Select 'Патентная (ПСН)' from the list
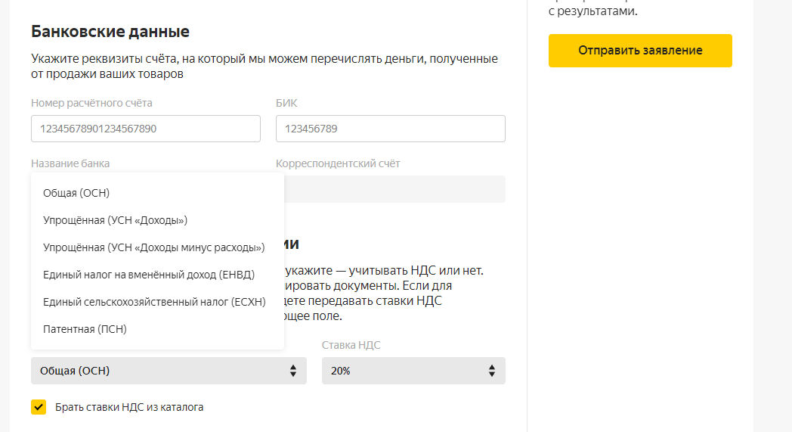Screen dimensions: 792x432 pyautogui.click(x=85, y=329)
